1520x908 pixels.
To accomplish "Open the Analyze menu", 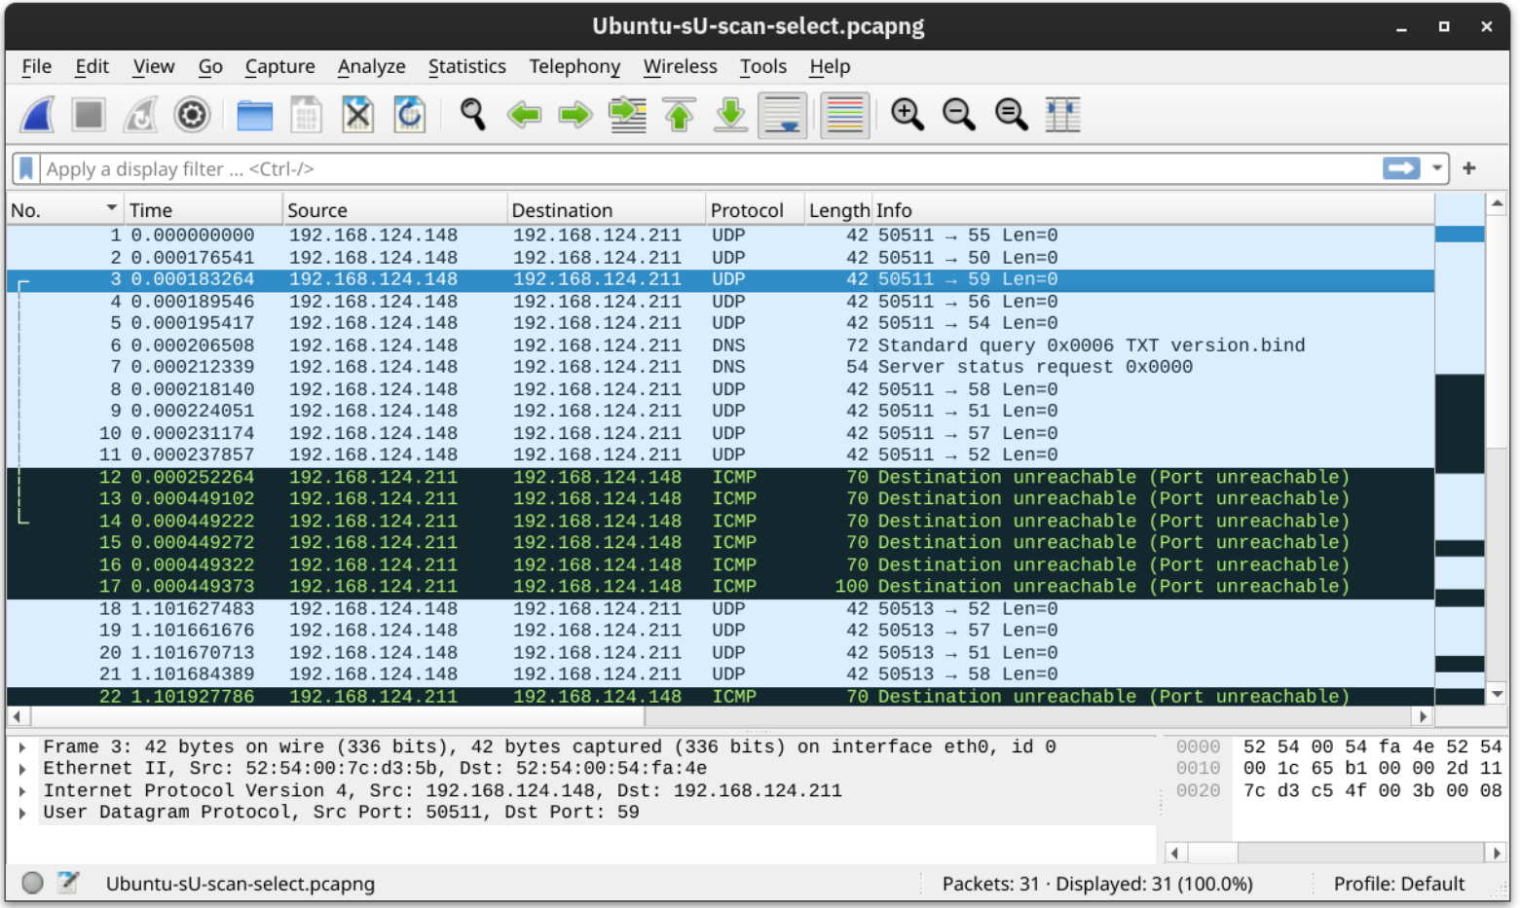I will [371, 66].
